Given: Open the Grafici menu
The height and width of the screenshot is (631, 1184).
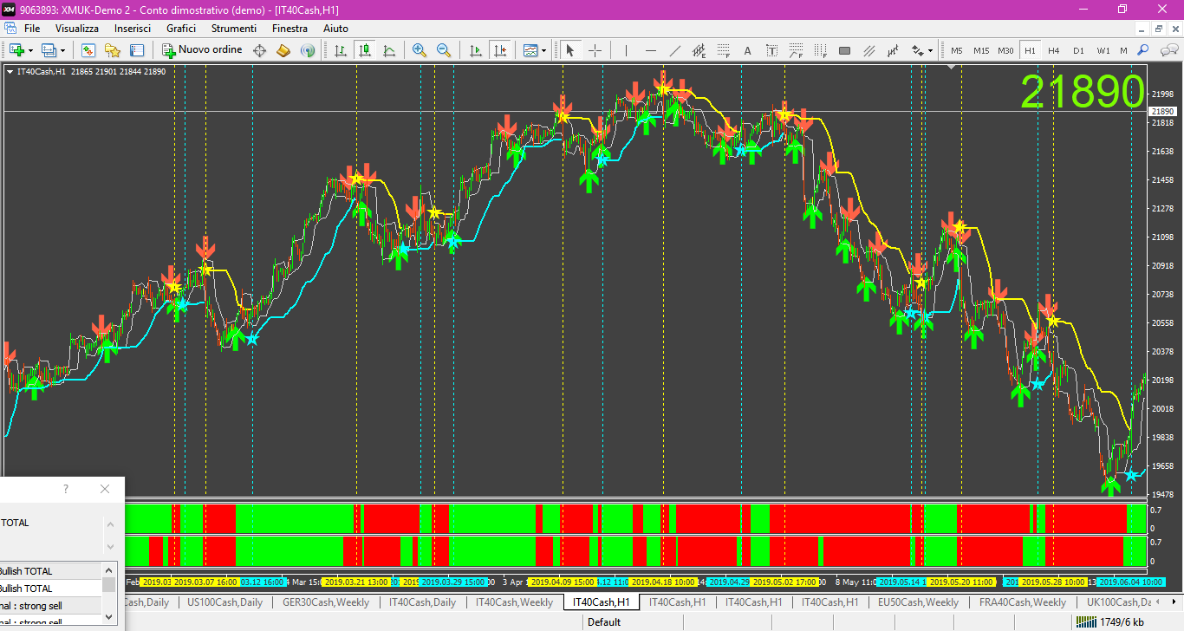Looking at the screenshot, I should click(x=181, y=29).
